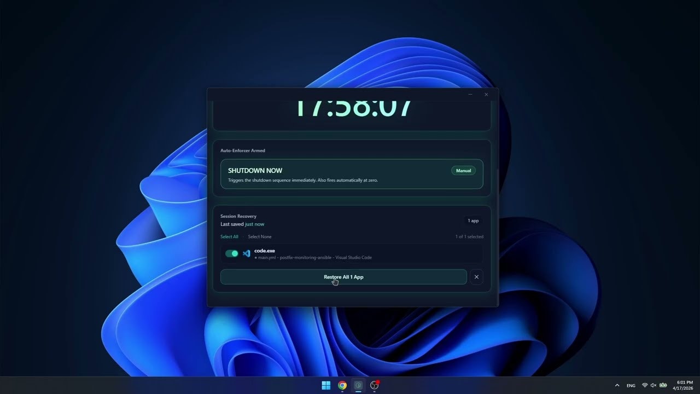Open OBS Studio from the taskbar
This screenshot has width=700, height=394.
375,385
